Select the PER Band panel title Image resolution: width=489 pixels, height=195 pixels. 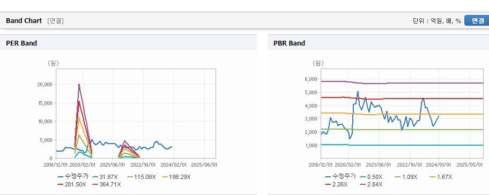coord(21,43)
